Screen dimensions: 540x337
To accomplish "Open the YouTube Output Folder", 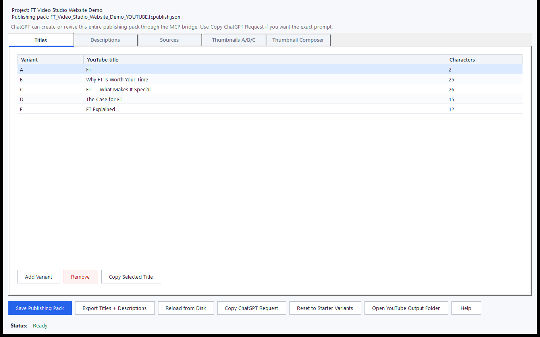I will pos(406,308).
